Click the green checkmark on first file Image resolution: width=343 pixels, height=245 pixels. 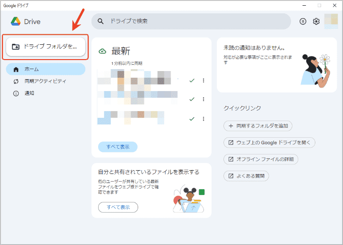192,81
